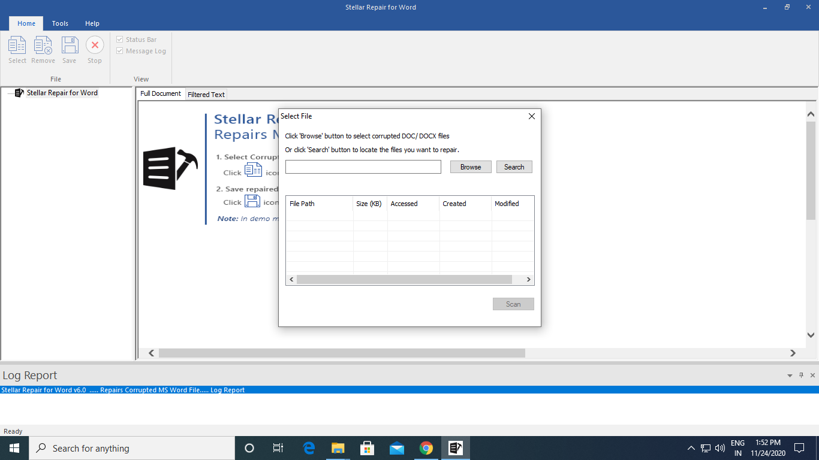Sort by Size (KB) column header
Screen dimensions: 819x460
(x=370, y=204)
